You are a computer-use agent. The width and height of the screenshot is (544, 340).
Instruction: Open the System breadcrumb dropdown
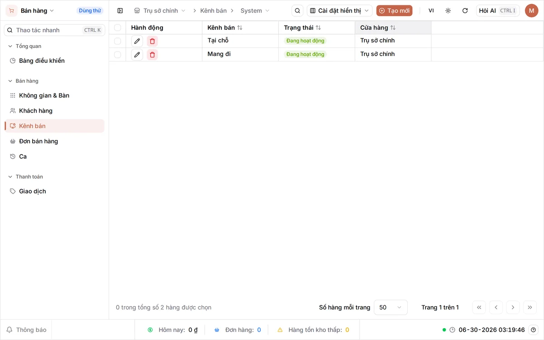(x=255, y=10)
